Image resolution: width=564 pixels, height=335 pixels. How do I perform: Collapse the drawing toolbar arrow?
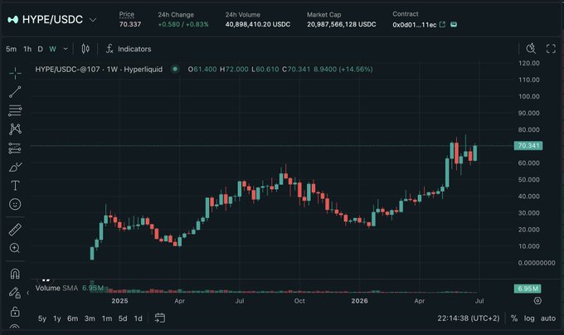pos(27,293)
